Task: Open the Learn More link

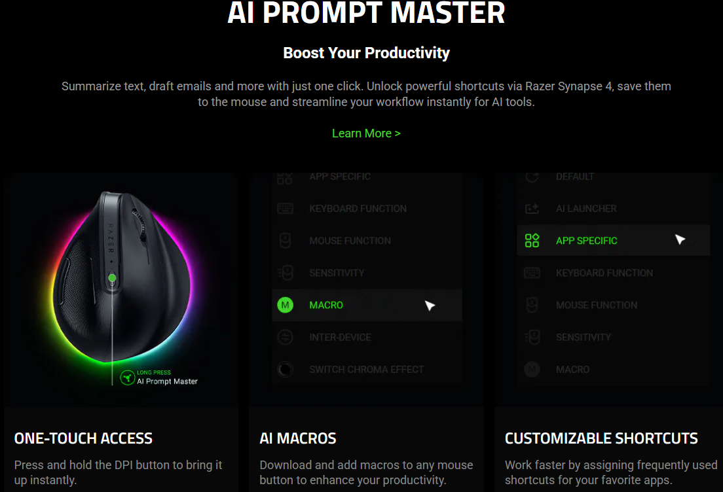Action: pyautogui.click(x=366, y=133)
